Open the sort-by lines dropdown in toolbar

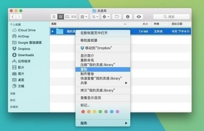tap(95, 17)
